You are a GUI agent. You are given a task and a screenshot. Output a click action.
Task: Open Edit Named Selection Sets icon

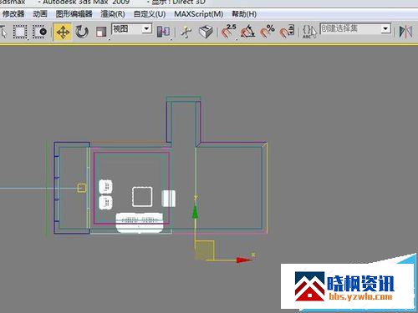(x=309, y=32)
